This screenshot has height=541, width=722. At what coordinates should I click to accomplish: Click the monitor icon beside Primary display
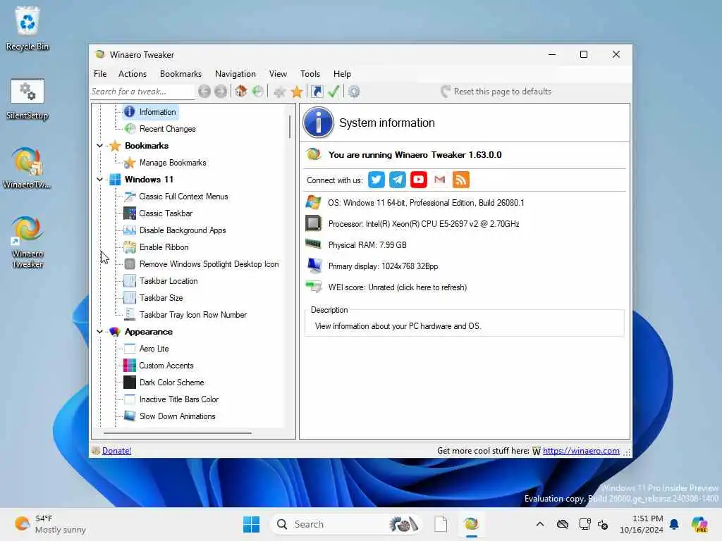pos(314,266)
